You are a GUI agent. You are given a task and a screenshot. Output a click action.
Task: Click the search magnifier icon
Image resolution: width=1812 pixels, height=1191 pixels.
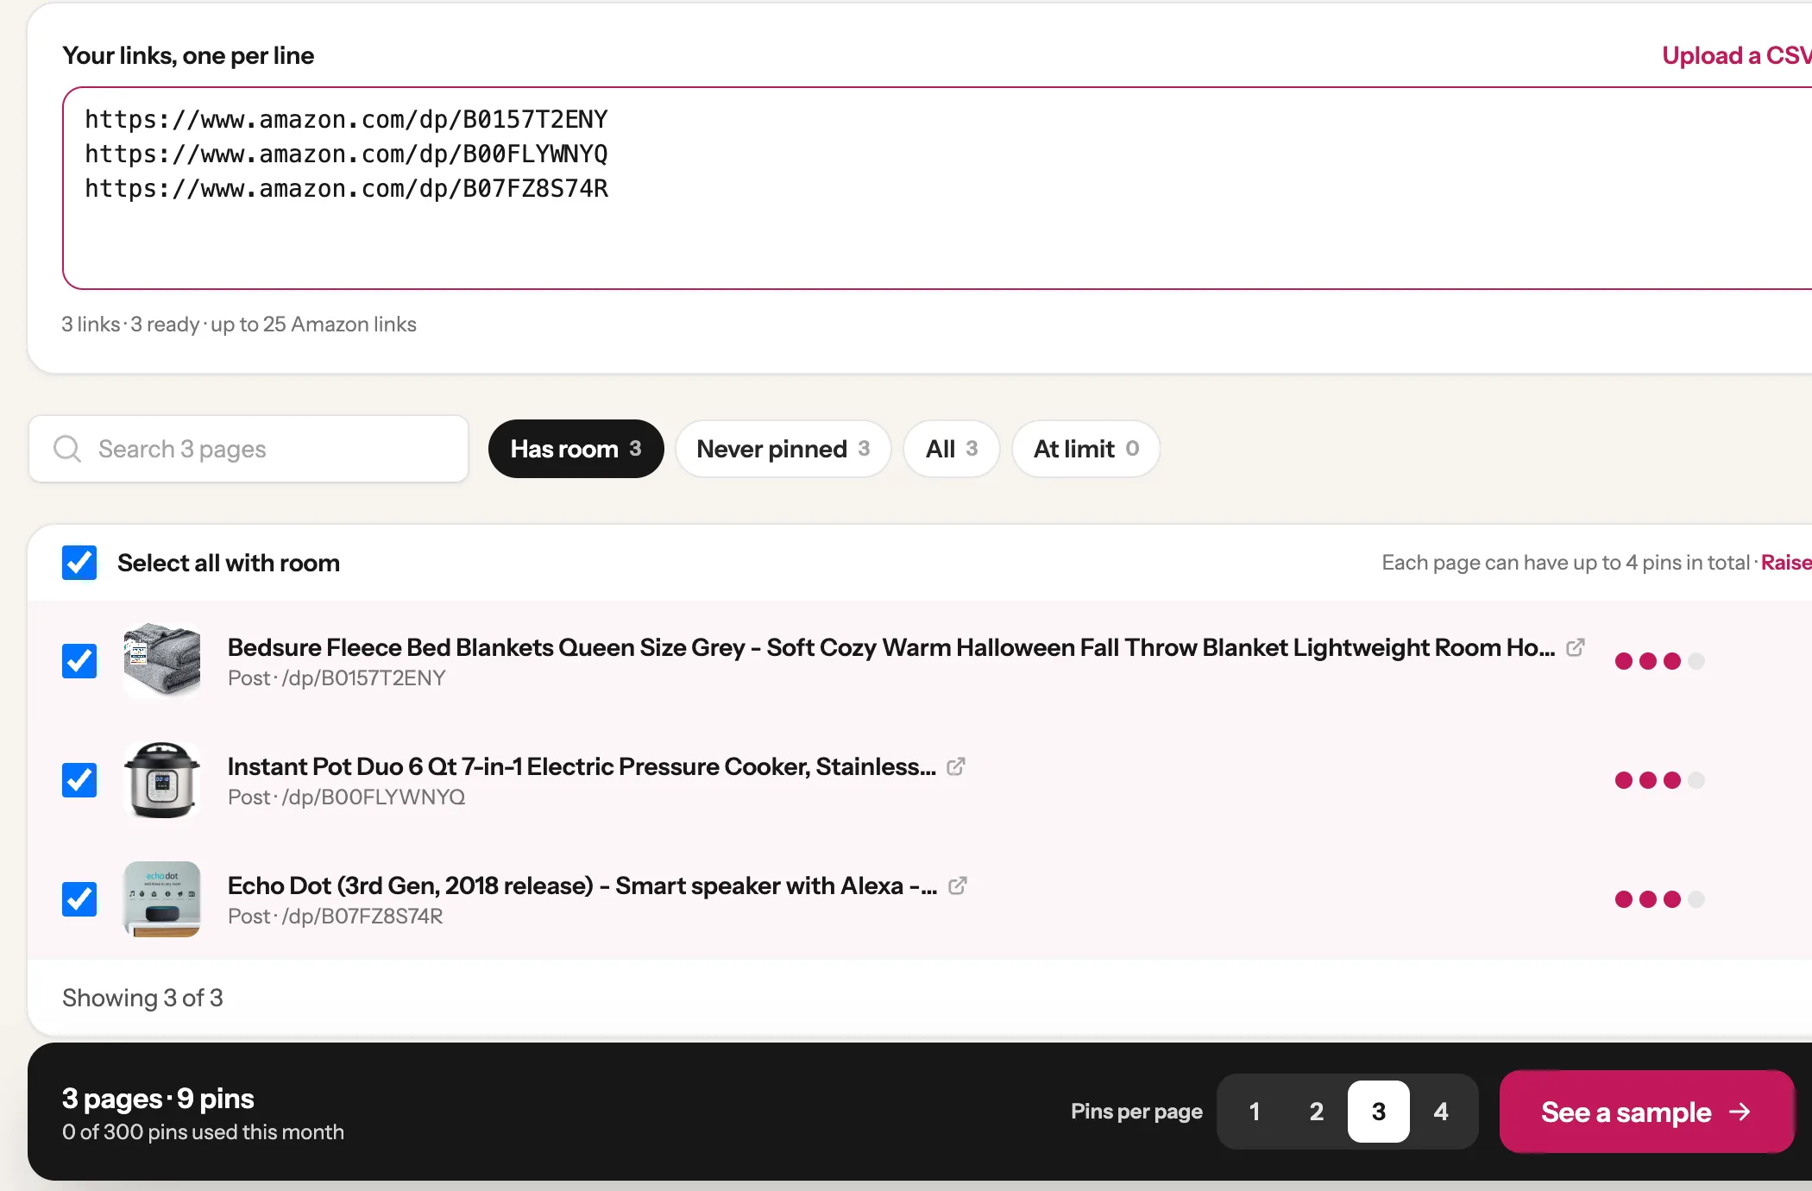[67, 449]
